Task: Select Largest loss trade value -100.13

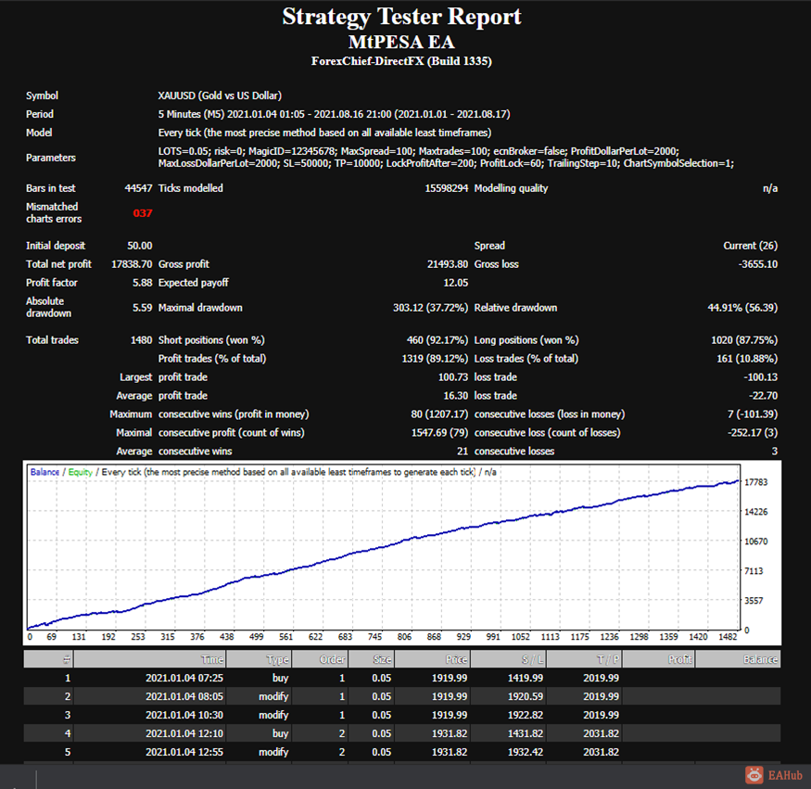Action: tap(760, 377)
